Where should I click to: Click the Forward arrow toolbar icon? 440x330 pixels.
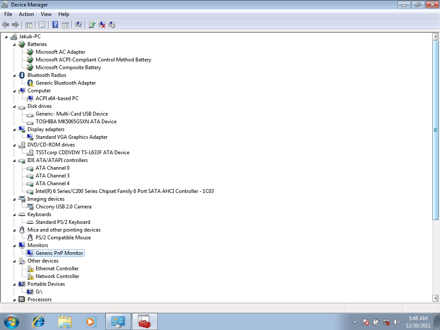[x=15, y=24]
